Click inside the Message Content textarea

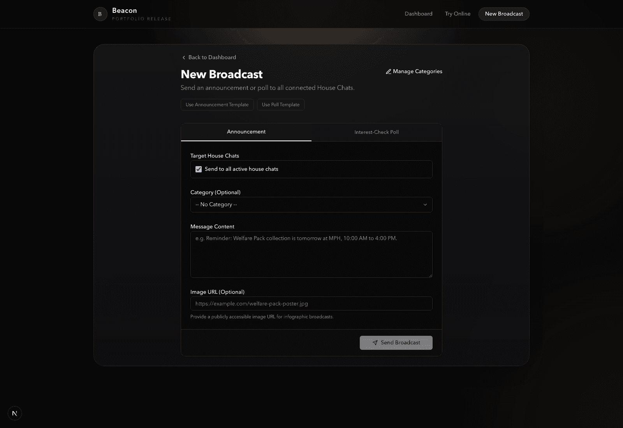click(x=311, y=254)
